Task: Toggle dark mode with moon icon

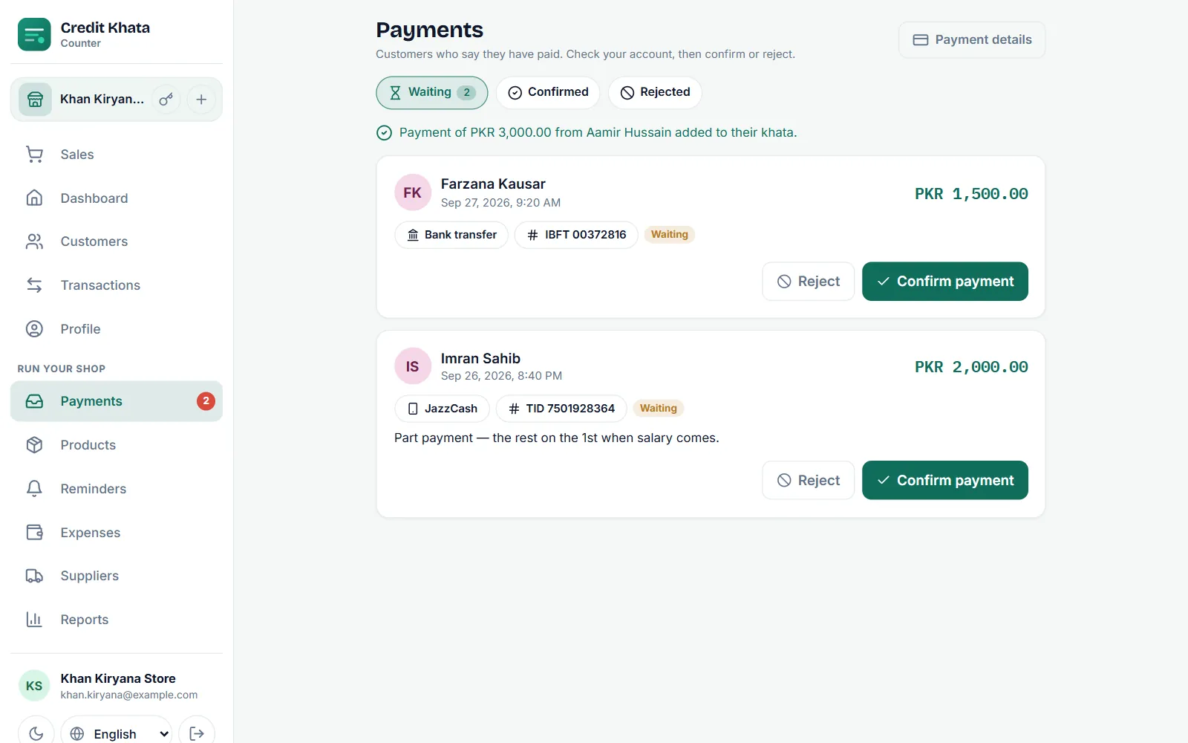Action: (x=36, y=733)
